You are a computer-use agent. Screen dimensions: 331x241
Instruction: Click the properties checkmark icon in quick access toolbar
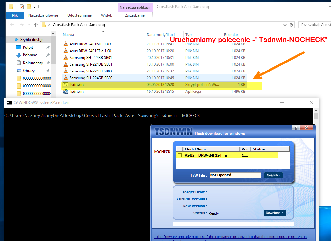[x=22, y=7]
